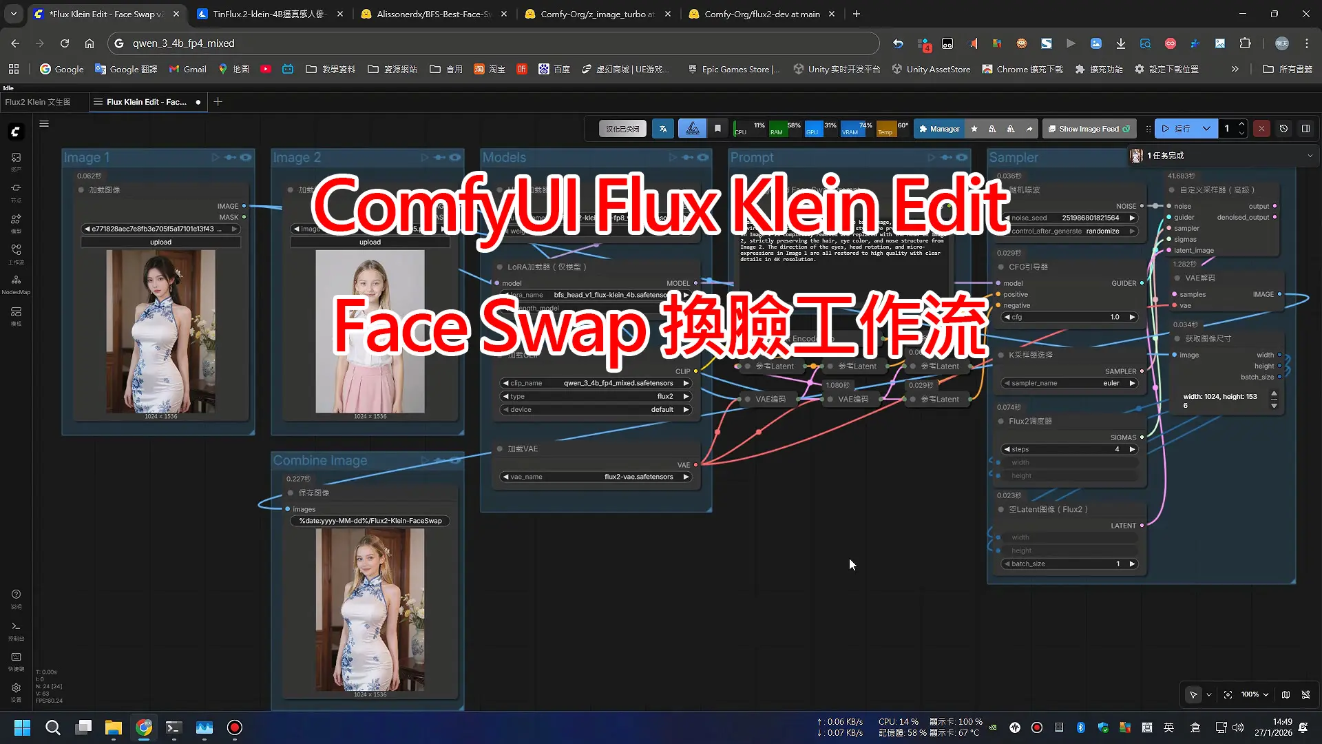The width and height of the screenshot is (1322, 744).
Task: Open lora_name bfs_head_v1 combo box
Action: [x=596, y=295]
